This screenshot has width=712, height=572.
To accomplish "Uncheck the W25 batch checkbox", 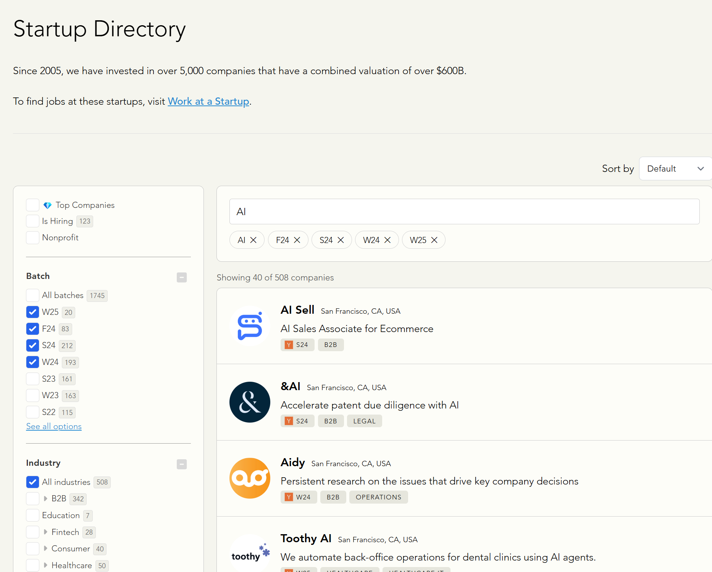I will pyautogui.click(x=32, y=312).
